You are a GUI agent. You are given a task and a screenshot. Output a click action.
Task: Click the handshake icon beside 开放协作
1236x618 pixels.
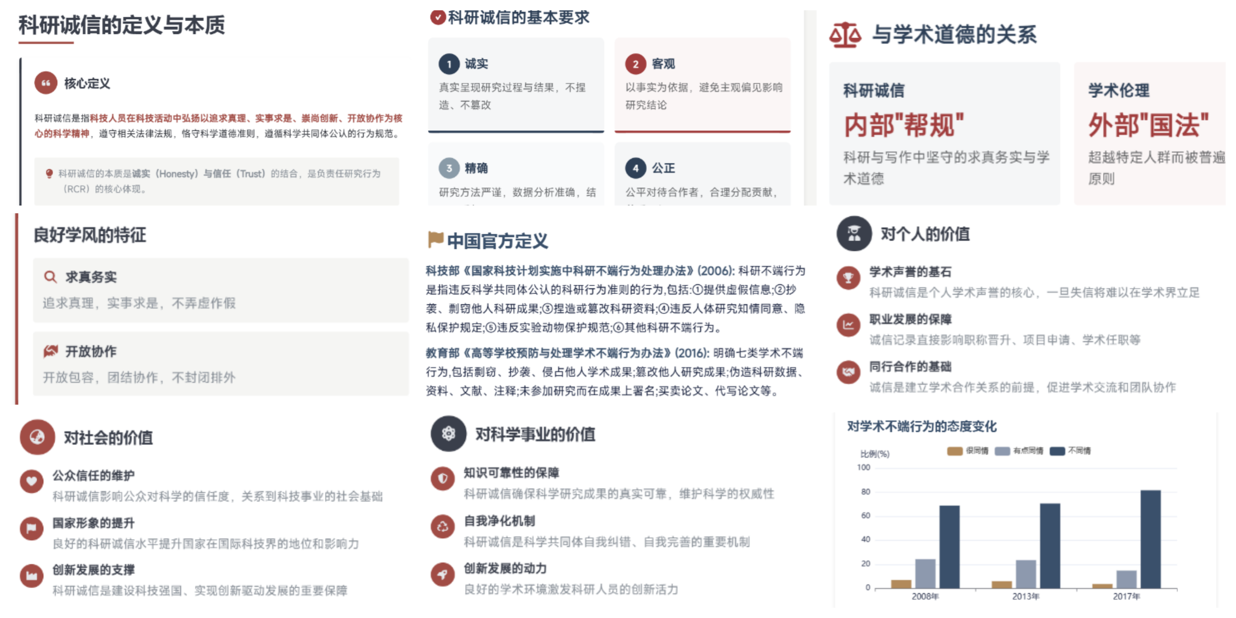(x=50, y=351)
